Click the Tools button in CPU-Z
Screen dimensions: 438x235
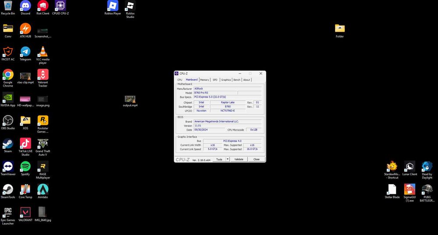(219, 159)
